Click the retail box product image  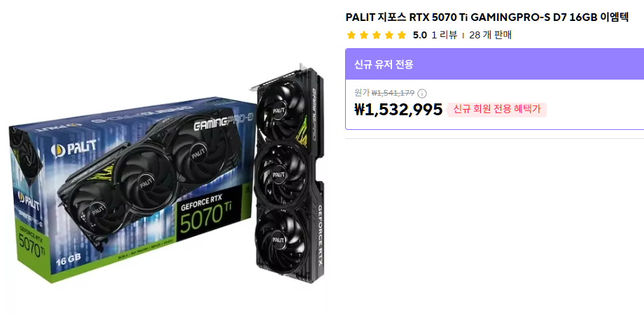(x=132, y=189)
